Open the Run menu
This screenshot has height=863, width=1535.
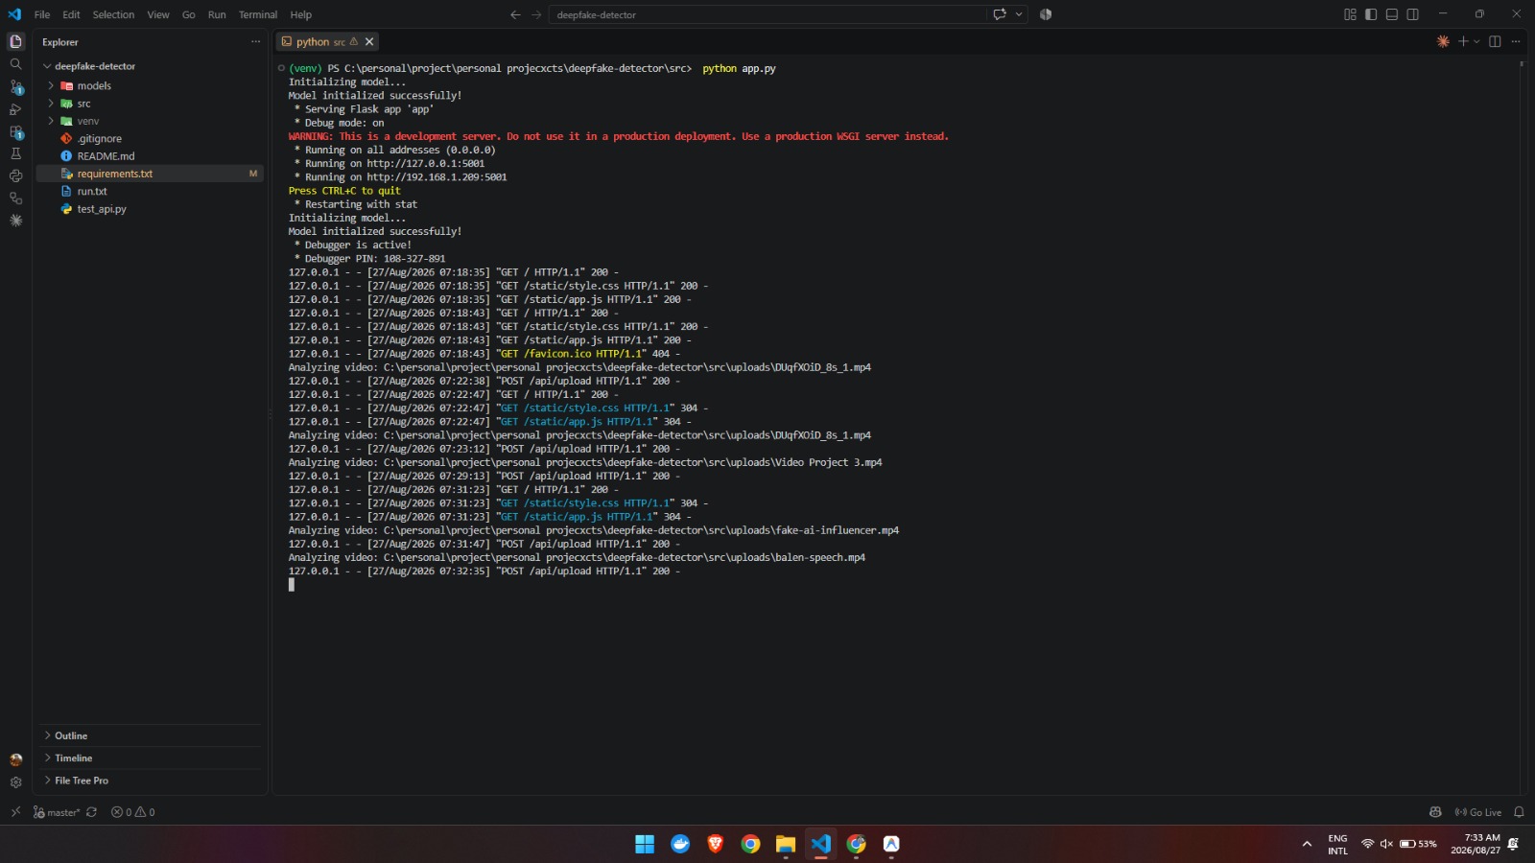click(217, 14)
